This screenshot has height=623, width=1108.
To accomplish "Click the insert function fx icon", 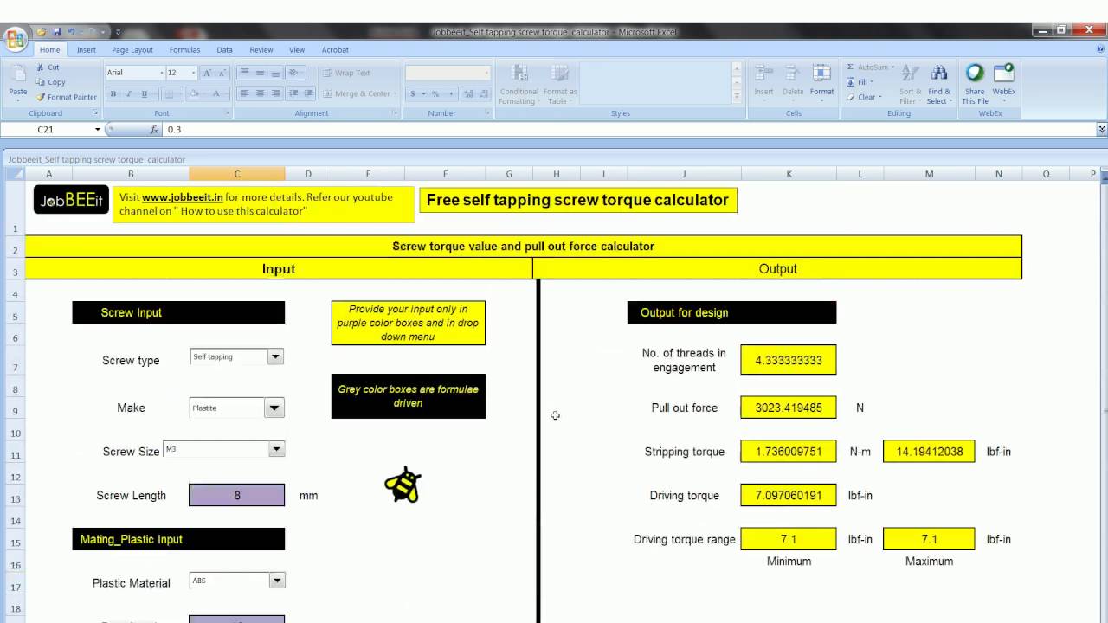I will pyautogui.click(x=154, y=129).
